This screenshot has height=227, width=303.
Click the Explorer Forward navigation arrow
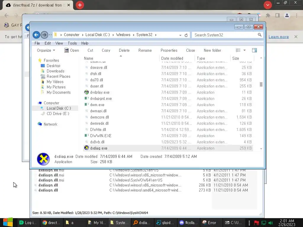point(44,35)
